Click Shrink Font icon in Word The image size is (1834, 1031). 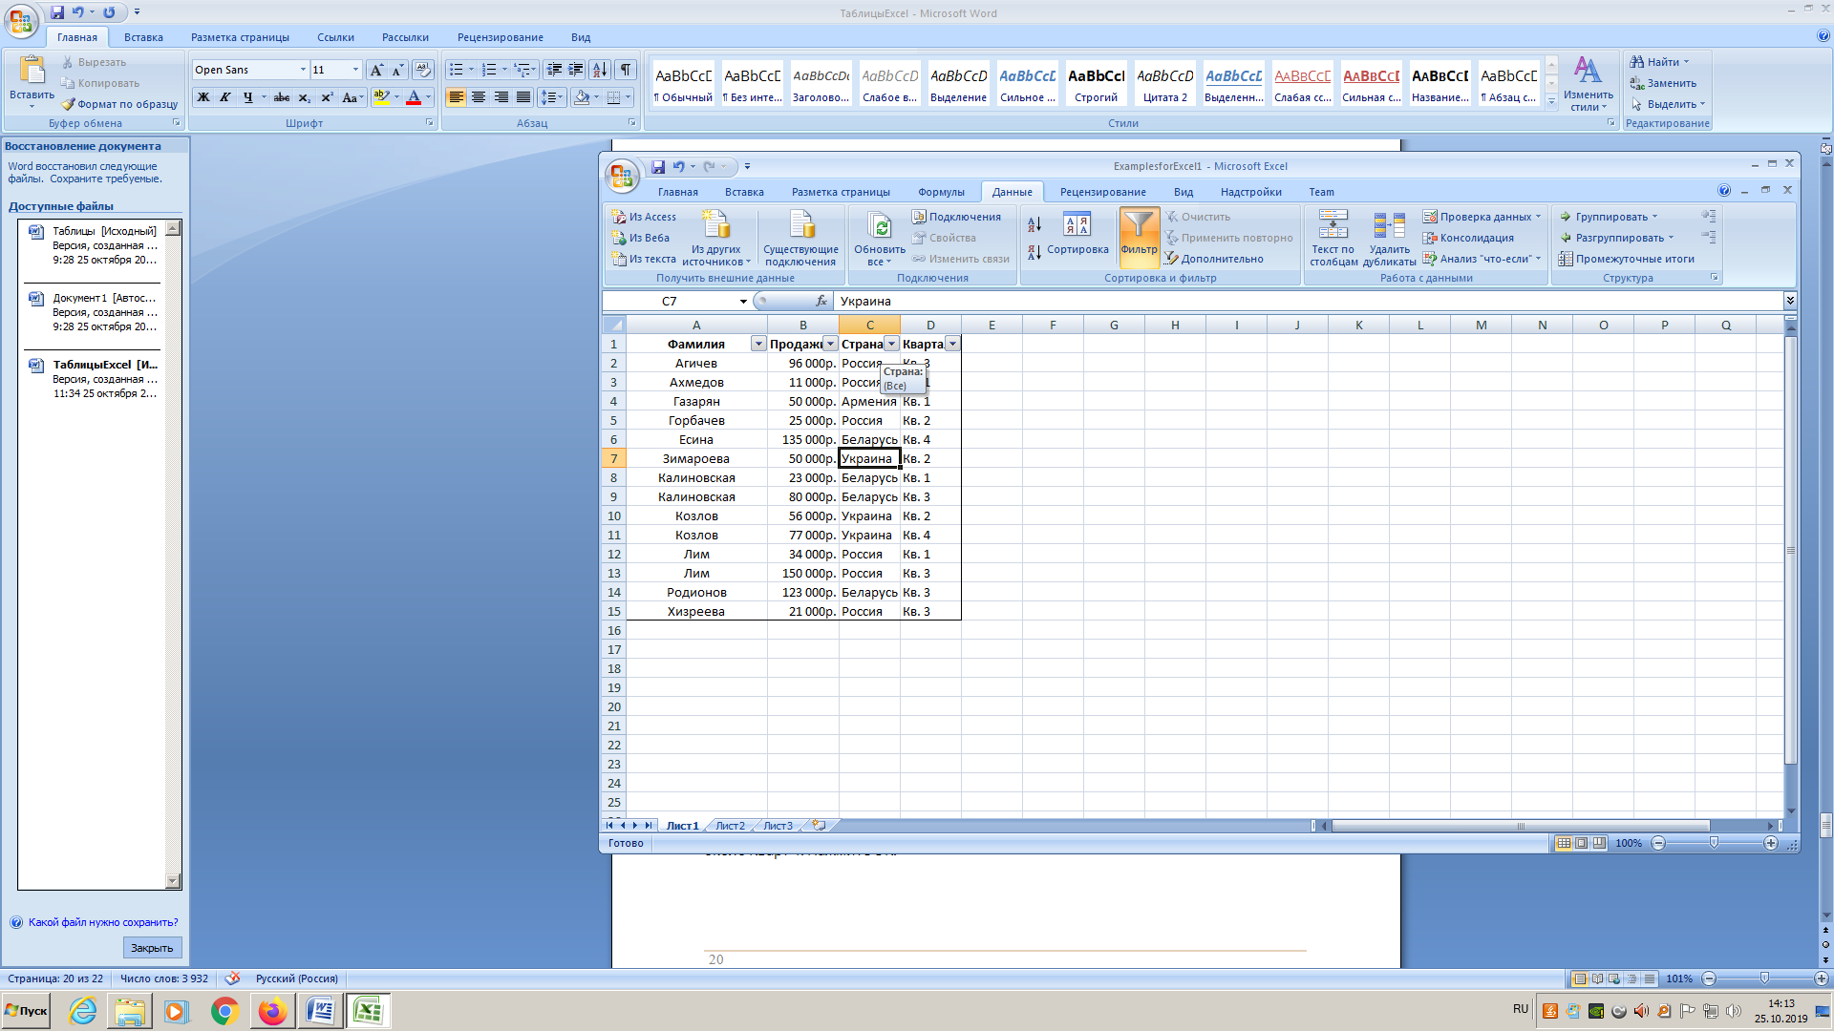[398, 71]
